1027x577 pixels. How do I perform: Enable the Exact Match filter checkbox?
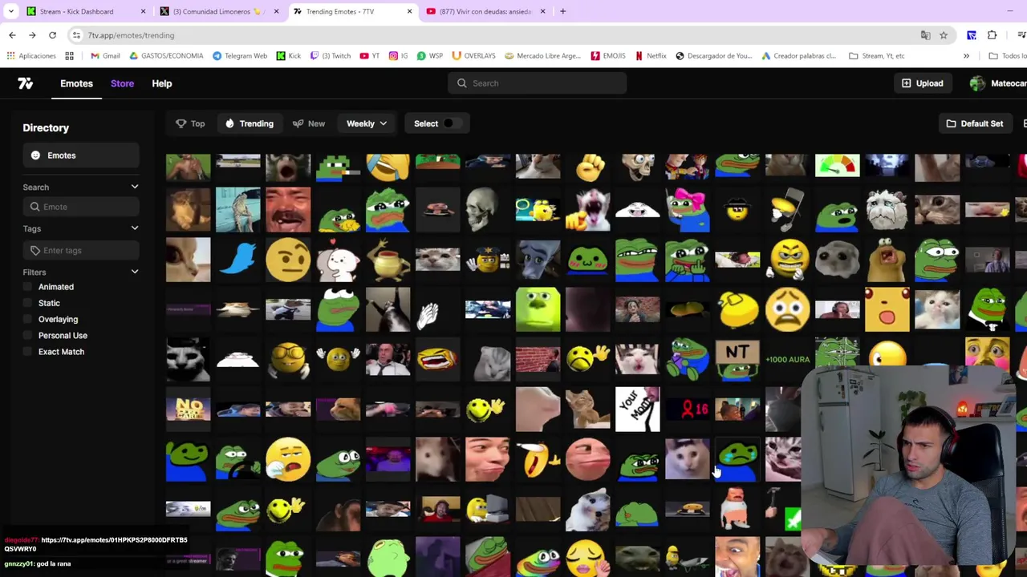(28, 352)
